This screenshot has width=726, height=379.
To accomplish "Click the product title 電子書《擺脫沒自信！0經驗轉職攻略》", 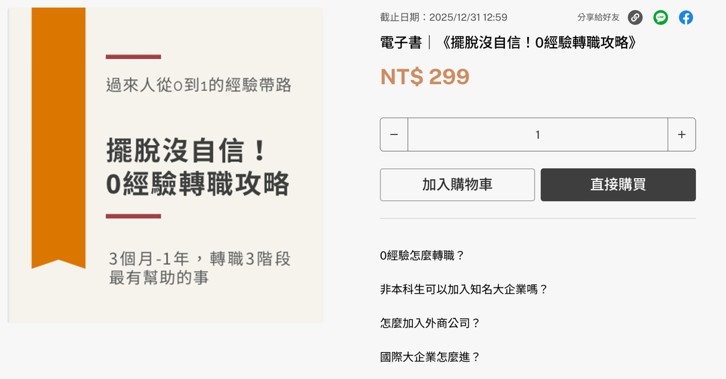I will pyautogui.click(x=508, y=43).
